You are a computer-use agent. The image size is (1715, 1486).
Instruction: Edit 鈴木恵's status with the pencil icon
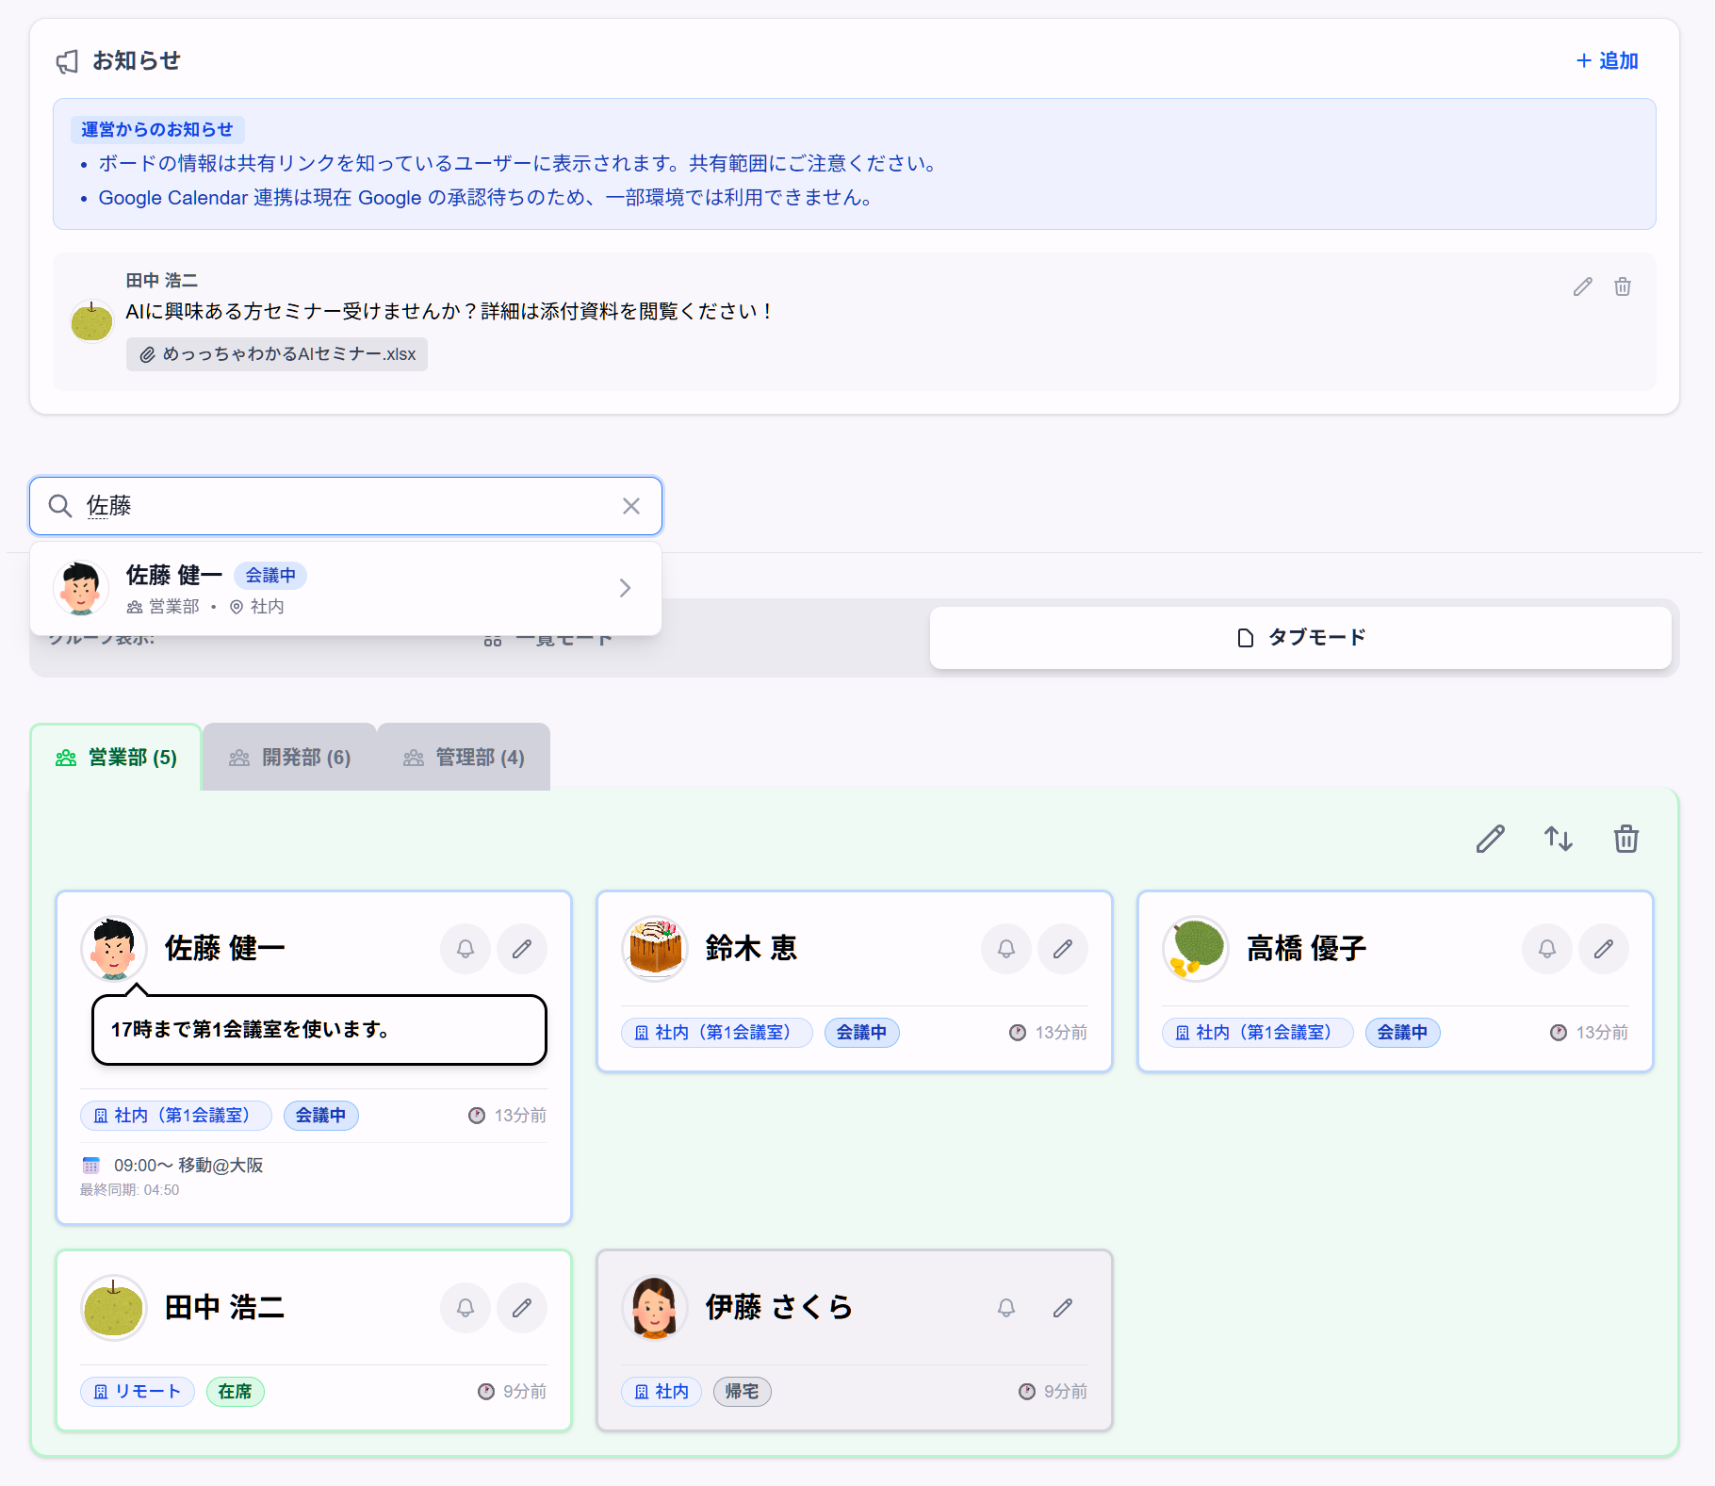pyautogui.click(x=1063, y=949)
